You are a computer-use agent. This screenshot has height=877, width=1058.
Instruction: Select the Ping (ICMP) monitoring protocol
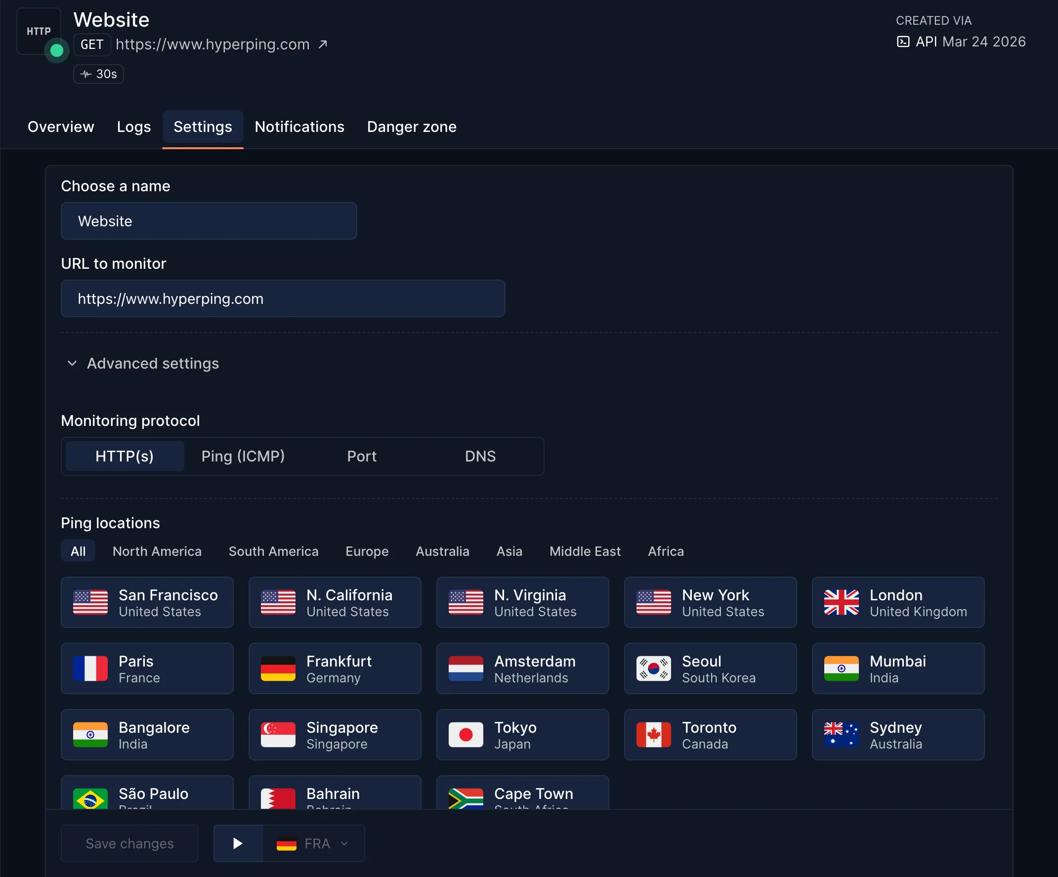coord(243,456)
